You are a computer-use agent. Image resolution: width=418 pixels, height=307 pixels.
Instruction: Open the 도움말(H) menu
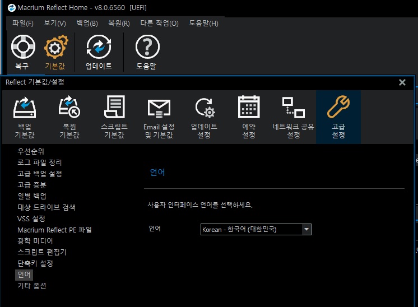203,24
